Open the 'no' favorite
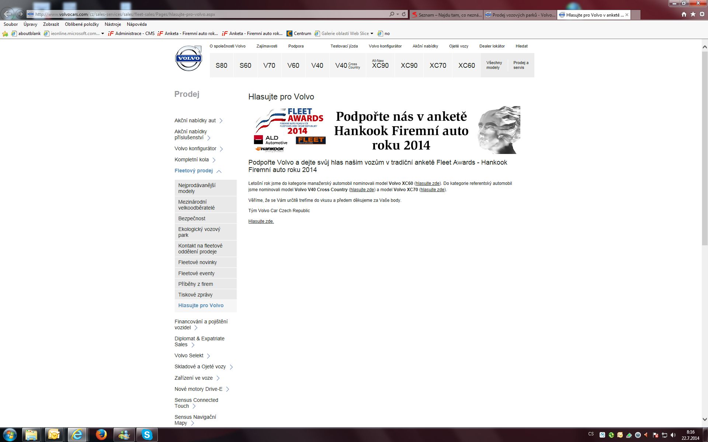Screen dimensions: 708x442 (384, 34)
